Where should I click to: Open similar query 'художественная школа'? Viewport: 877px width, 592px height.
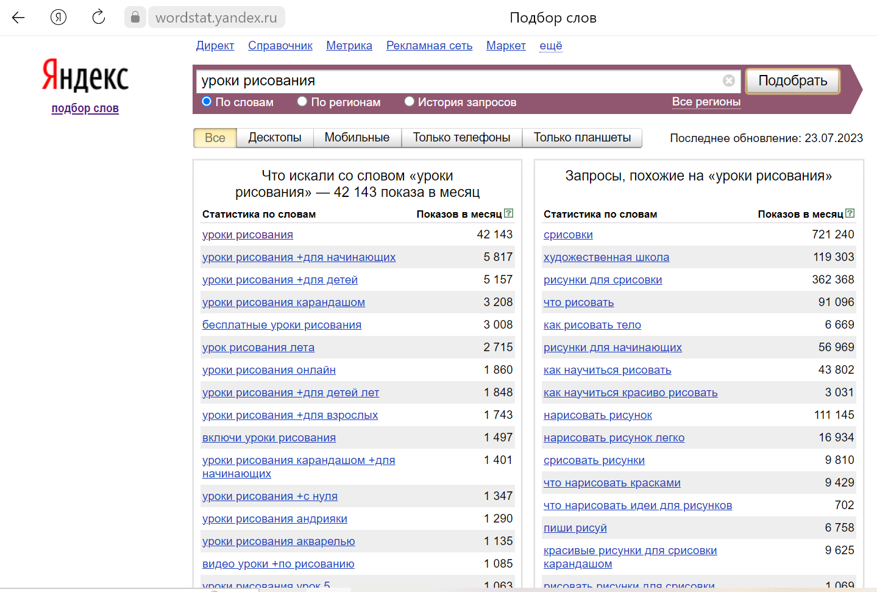606,257
